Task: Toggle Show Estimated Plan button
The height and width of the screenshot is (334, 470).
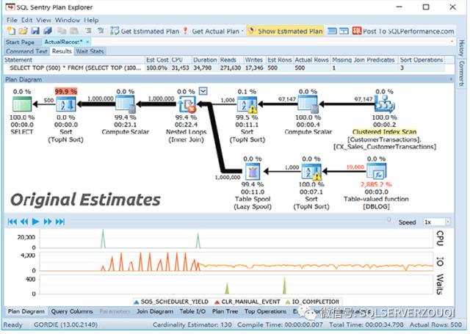Action: [x=286, y=31]
